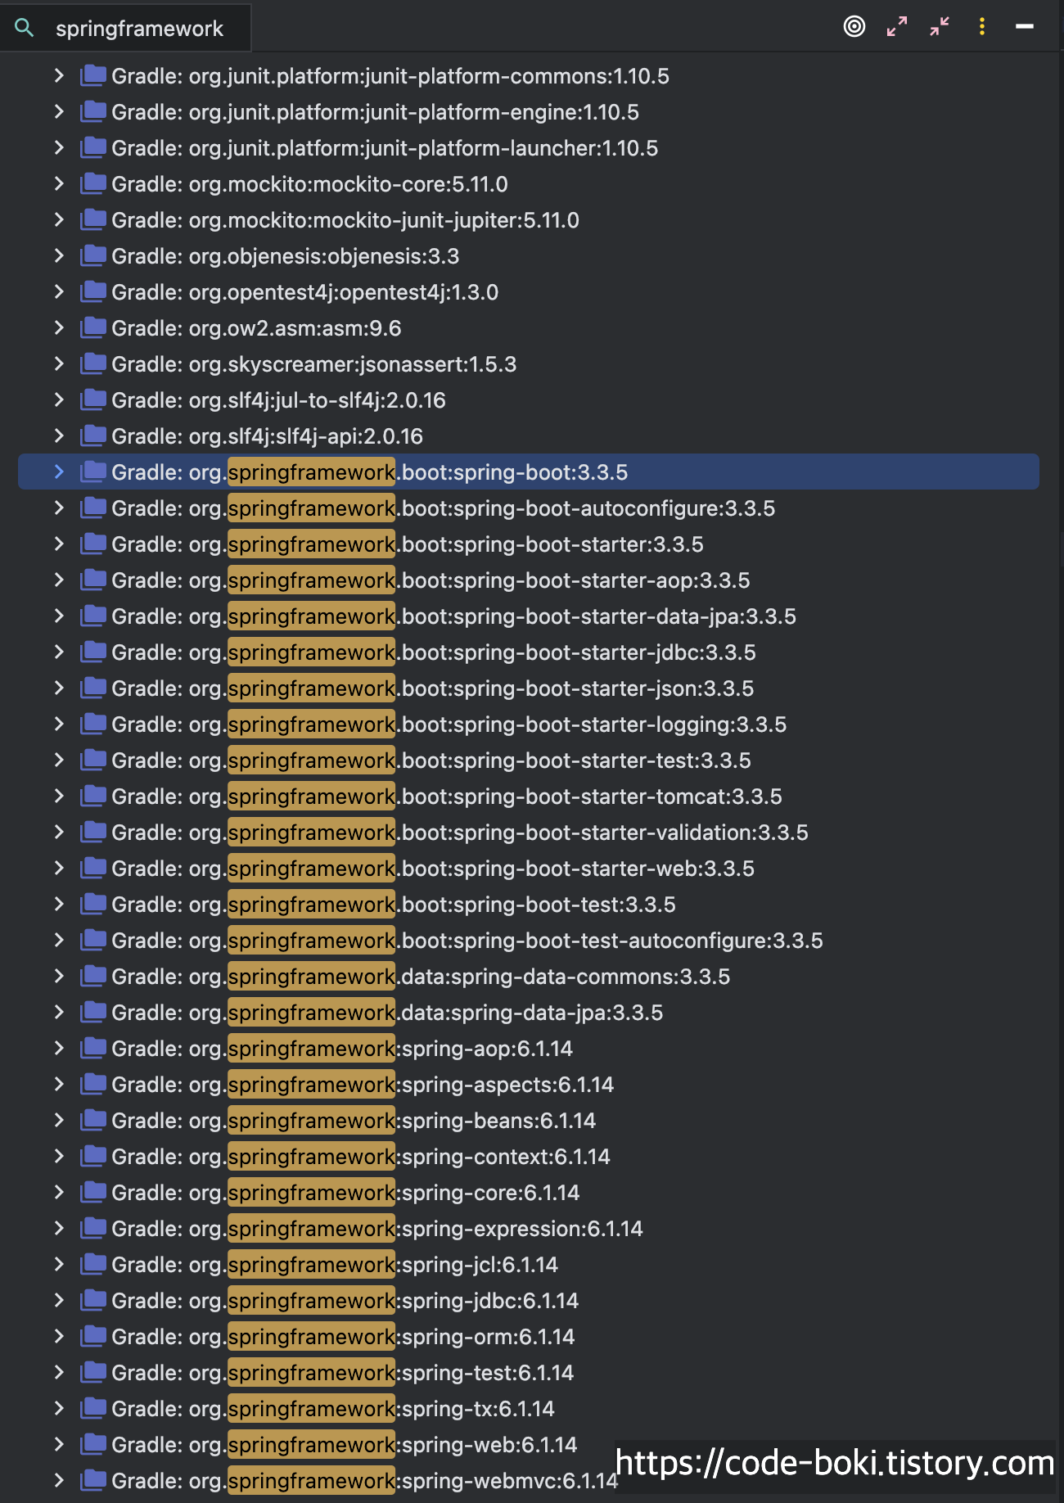Select spring-core:6.1.14 row text
Image resolution: width=1064 pixels, height=1503 pixels.
click(x=345, y=1193)
